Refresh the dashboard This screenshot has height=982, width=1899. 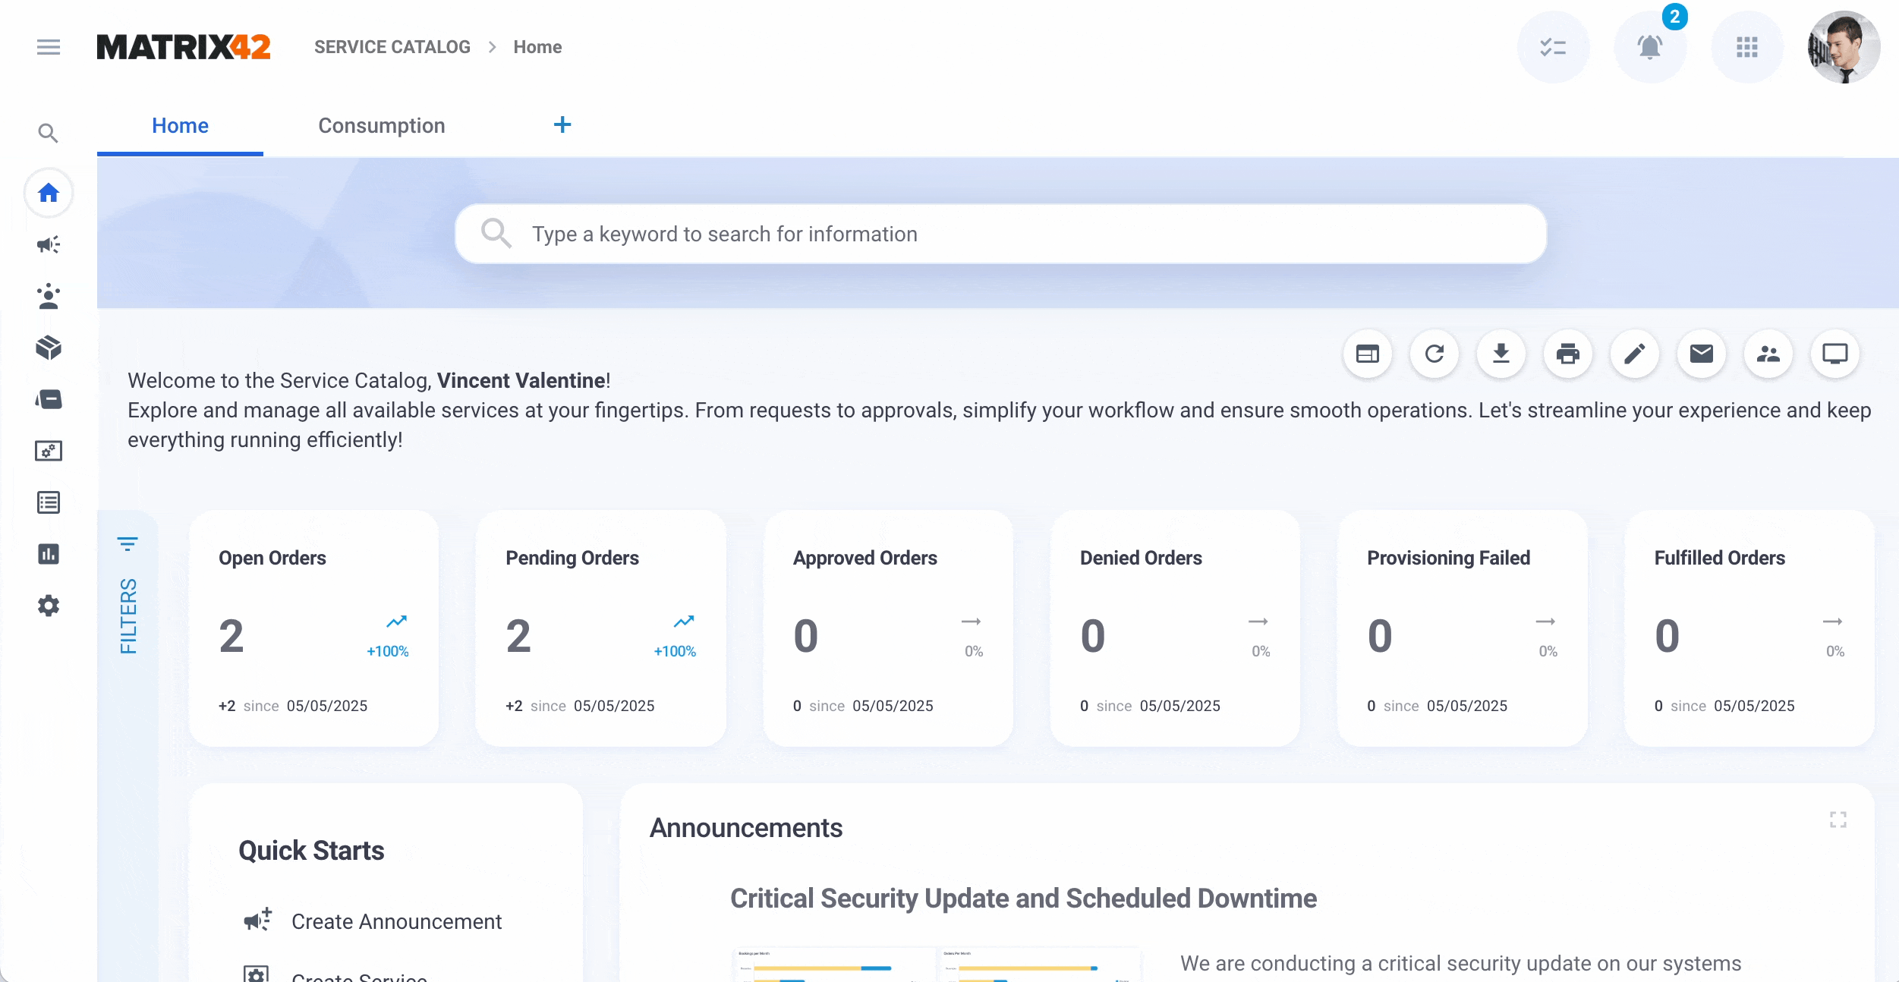(x=1434, y=354)
